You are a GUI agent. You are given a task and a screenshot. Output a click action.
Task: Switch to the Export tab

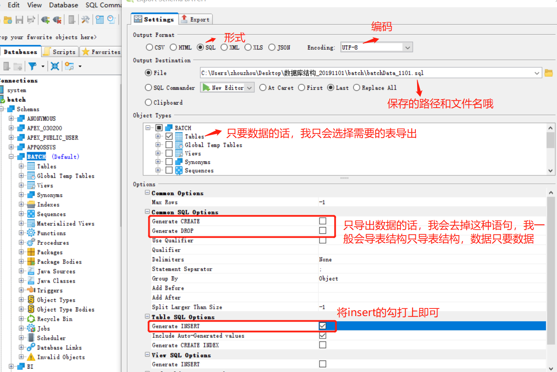pos(195,19)
